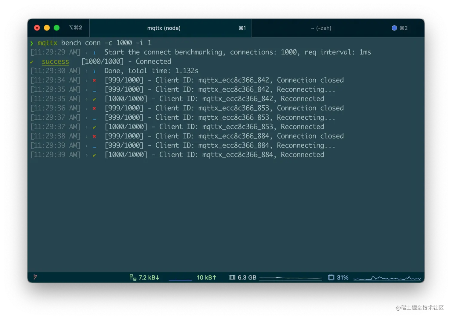This screenshot has width=452, height=319.
Task: Click the [11:29:29 AM] timestamp
Action: pyautogui.click(x=55, y=52)
